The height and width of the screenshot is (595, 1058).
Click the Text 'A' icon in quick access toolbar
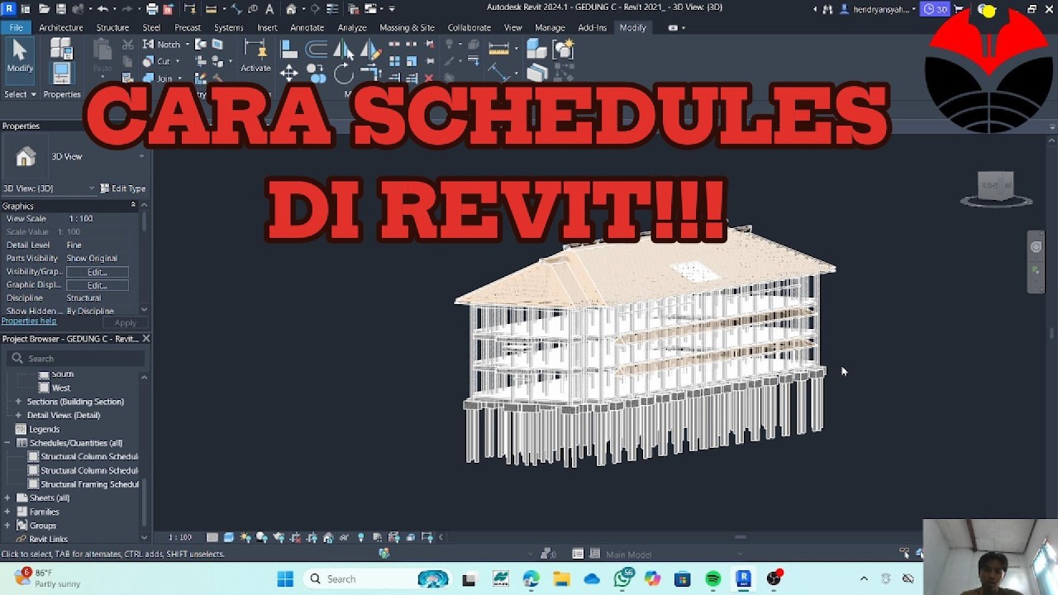click(269, 9)
